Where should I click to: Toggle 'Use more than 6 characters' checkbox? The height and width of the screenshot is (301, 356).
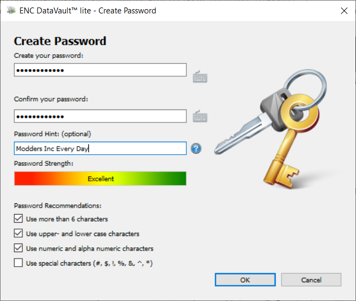tap(18, 218)
